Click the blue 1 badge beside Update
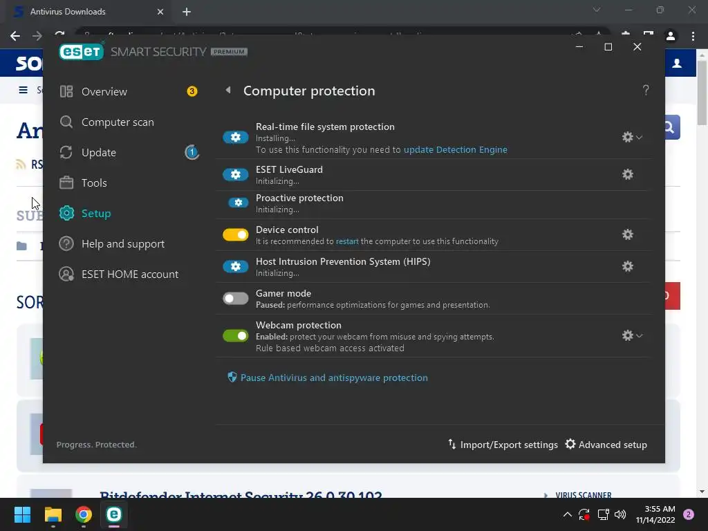708x531 pixels. pos(192,153)
